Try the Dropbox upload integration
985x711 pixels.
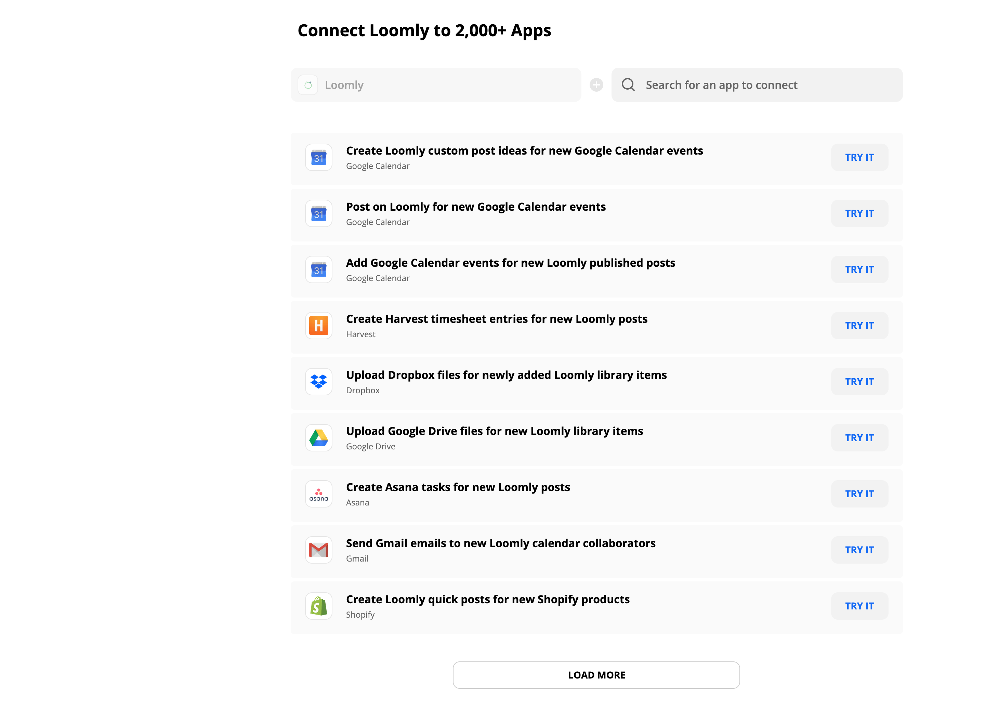859,381
